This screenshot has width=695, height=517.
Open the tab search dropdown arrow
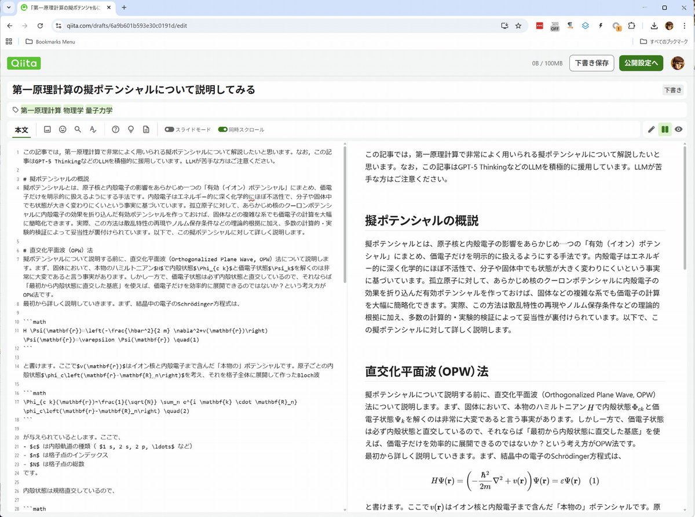[x=9, y=8]
